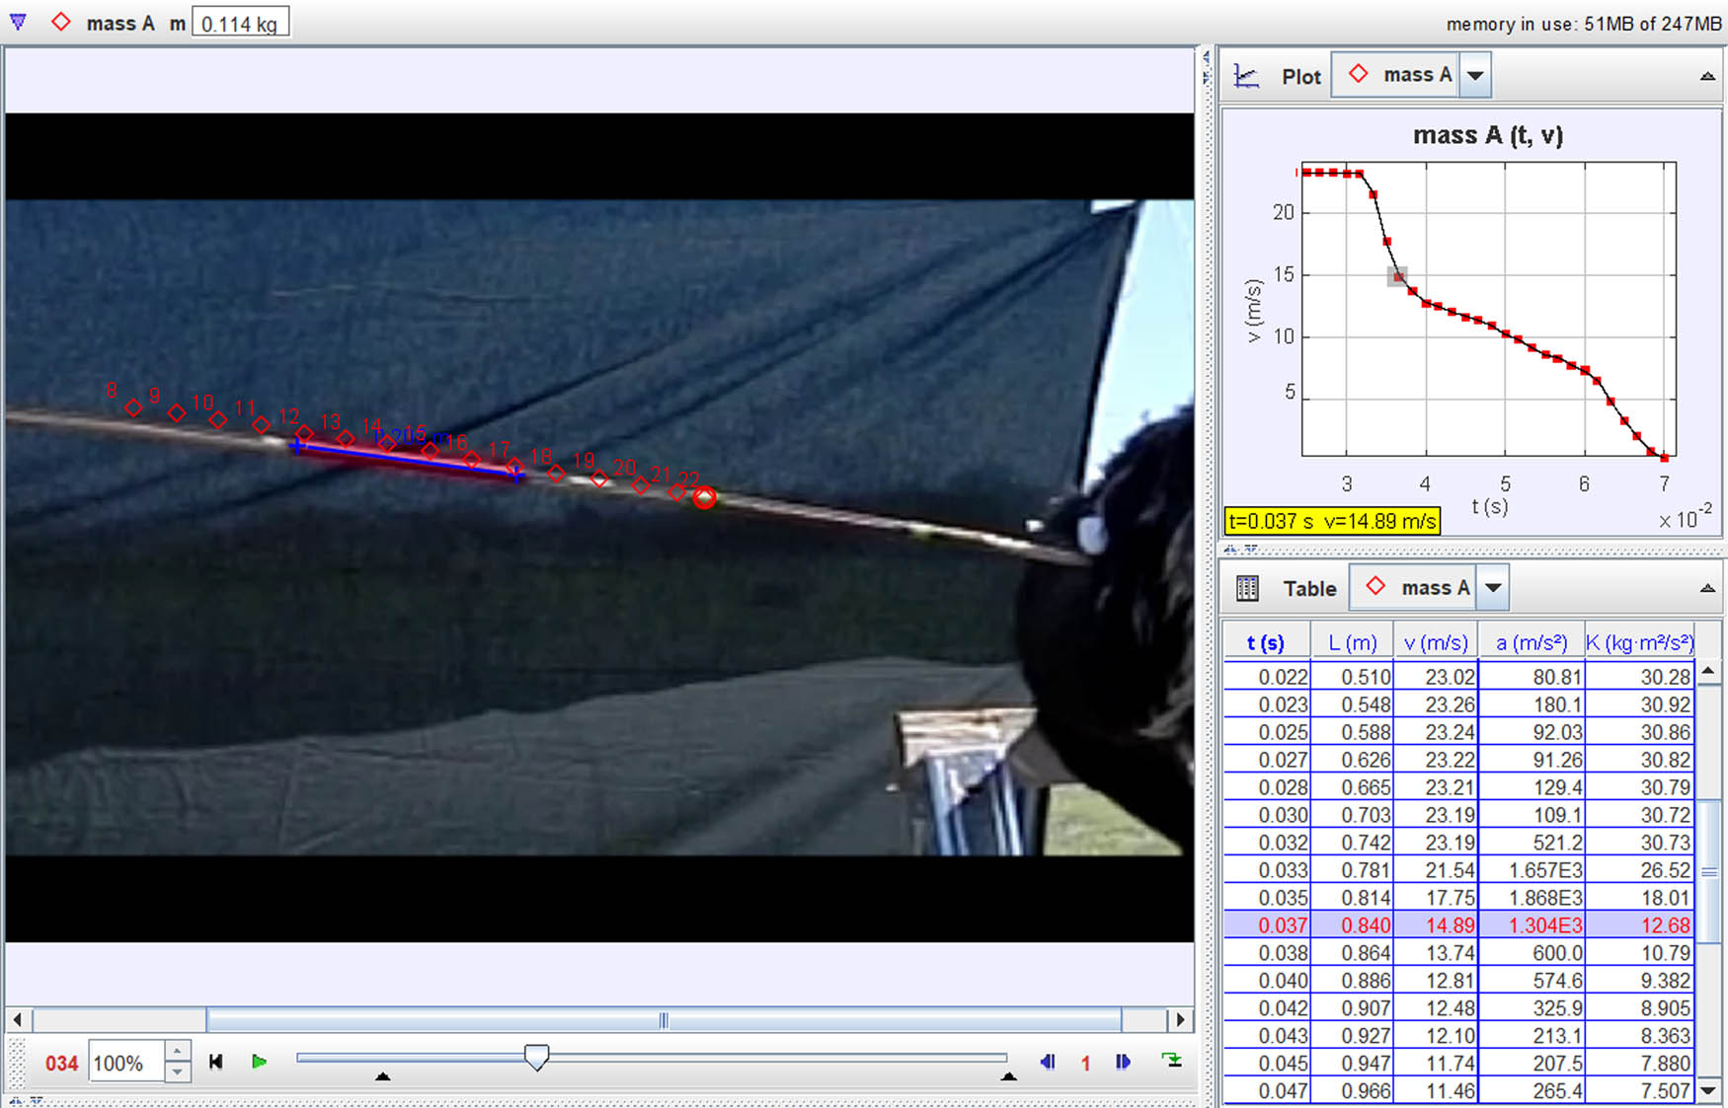Click the mass field showing 0.114 kg
This screenshot has width=1728, height=1108.
(240, 23)
